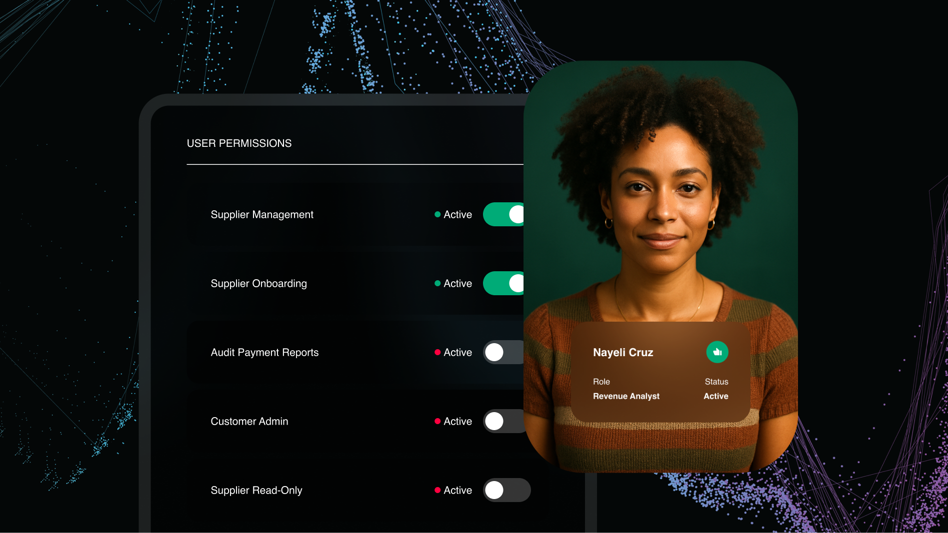Click the Customer Admin label

(249, 421)
